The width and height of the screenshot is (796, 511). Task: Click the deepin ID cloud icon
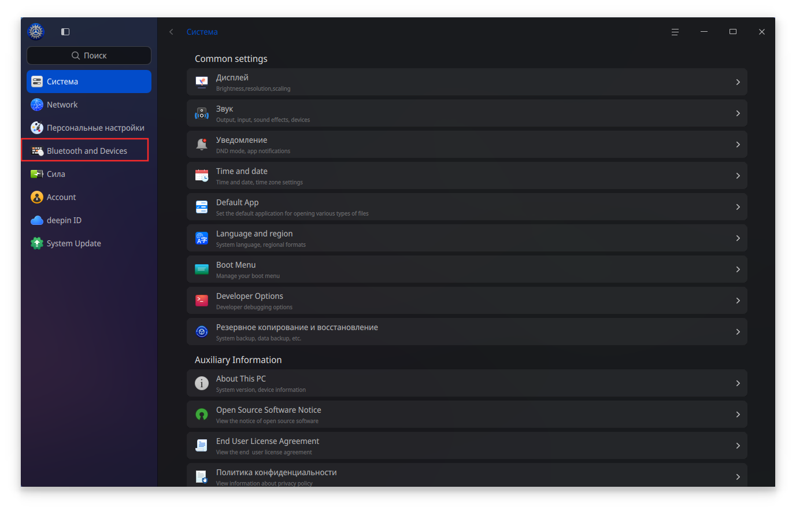[37, 220]
